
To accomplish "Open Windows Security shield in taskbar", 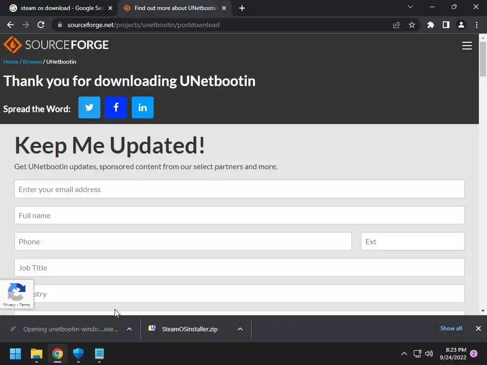I will (x=78, y=354).
